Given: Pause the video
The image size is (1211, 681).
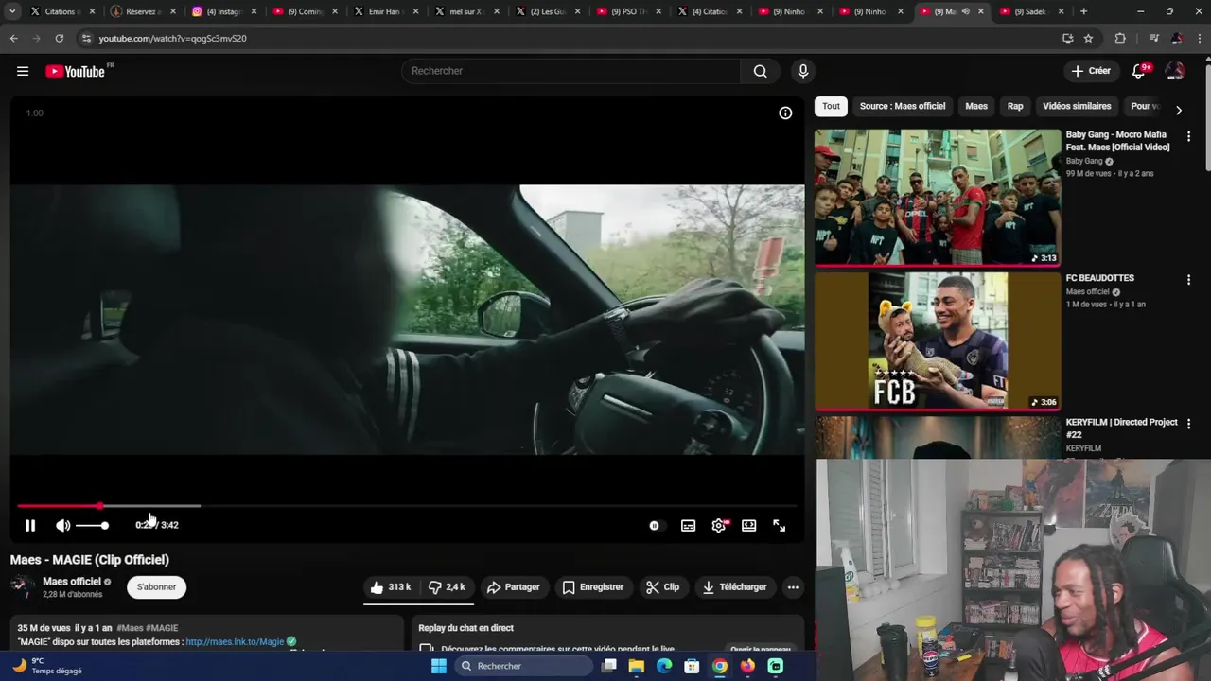Looking at the screenshot, I should click(x=30, y=525).
